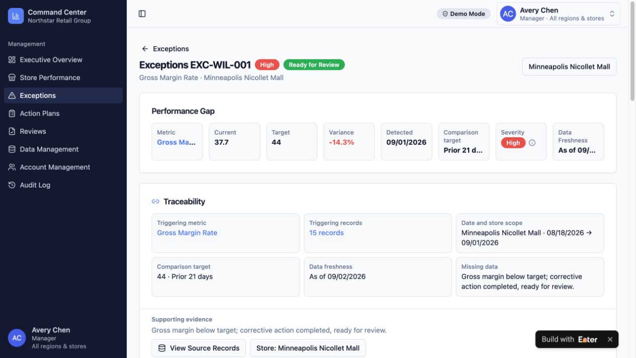Click the severity info icon
Viewport: 636px width, 358px height.
[532, 143]
